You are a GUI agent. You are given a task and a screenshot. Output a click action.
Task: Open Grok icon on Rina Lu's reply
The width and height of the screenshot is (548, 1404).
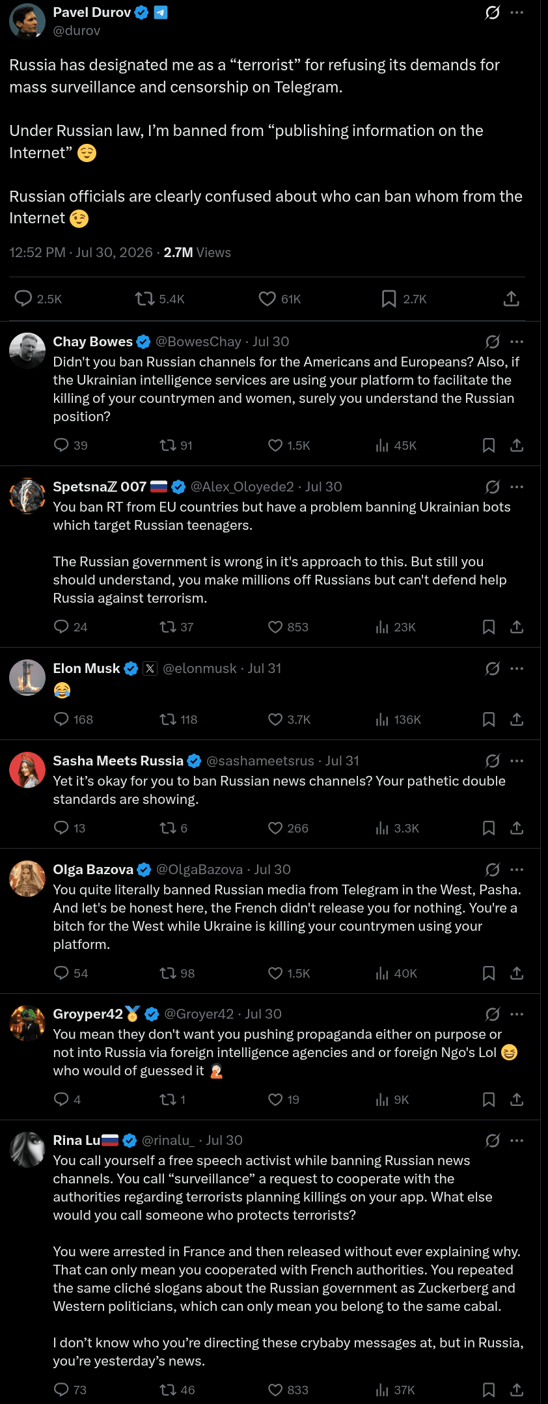coord(493,1140)
